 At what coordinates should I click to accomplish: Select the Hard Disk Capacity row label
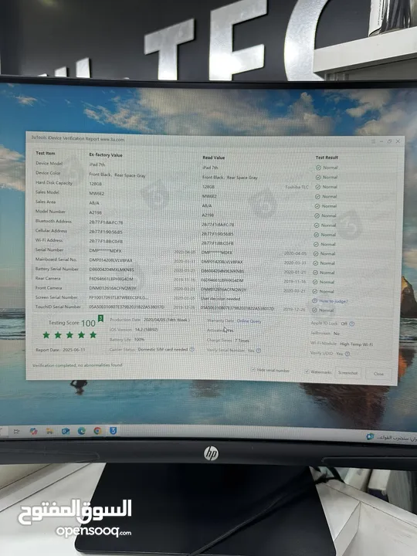(54, 183)
